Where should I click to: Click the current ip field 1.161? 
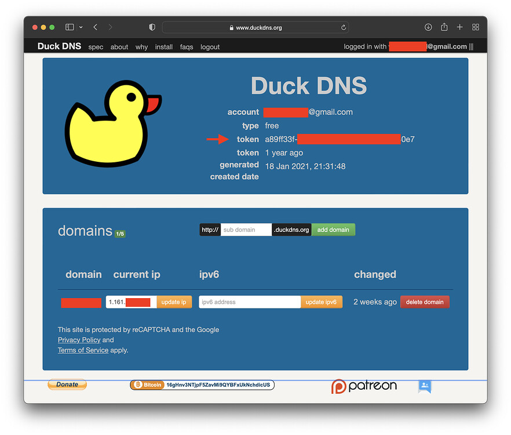click(131, 302)
